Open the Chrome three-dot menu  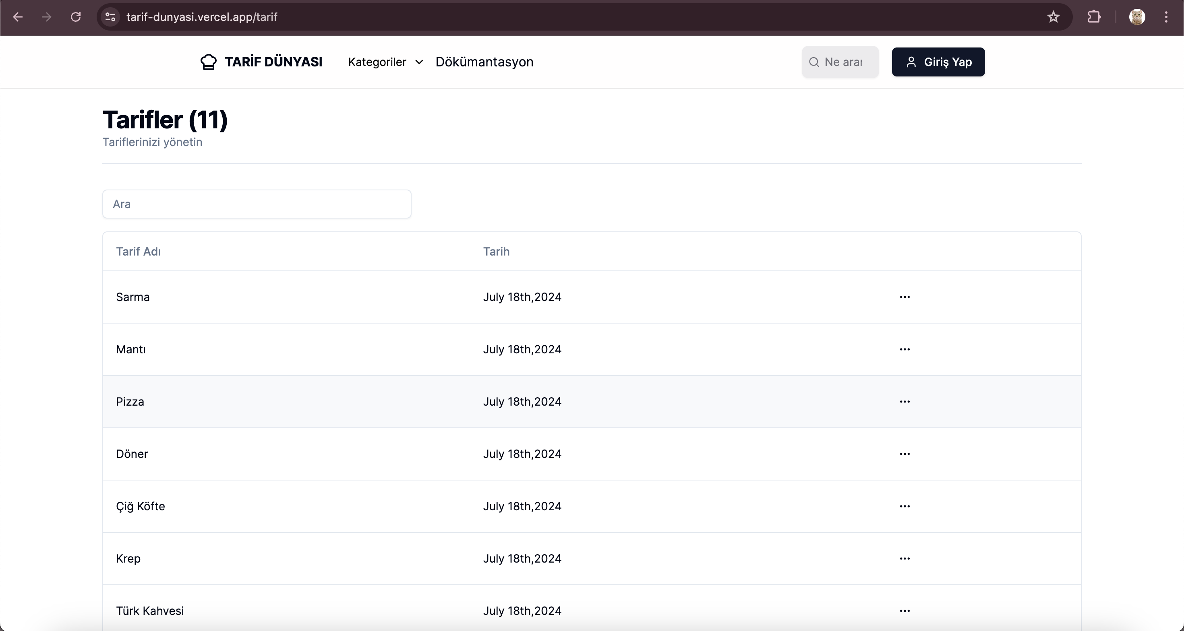[x=1166, y=17]
